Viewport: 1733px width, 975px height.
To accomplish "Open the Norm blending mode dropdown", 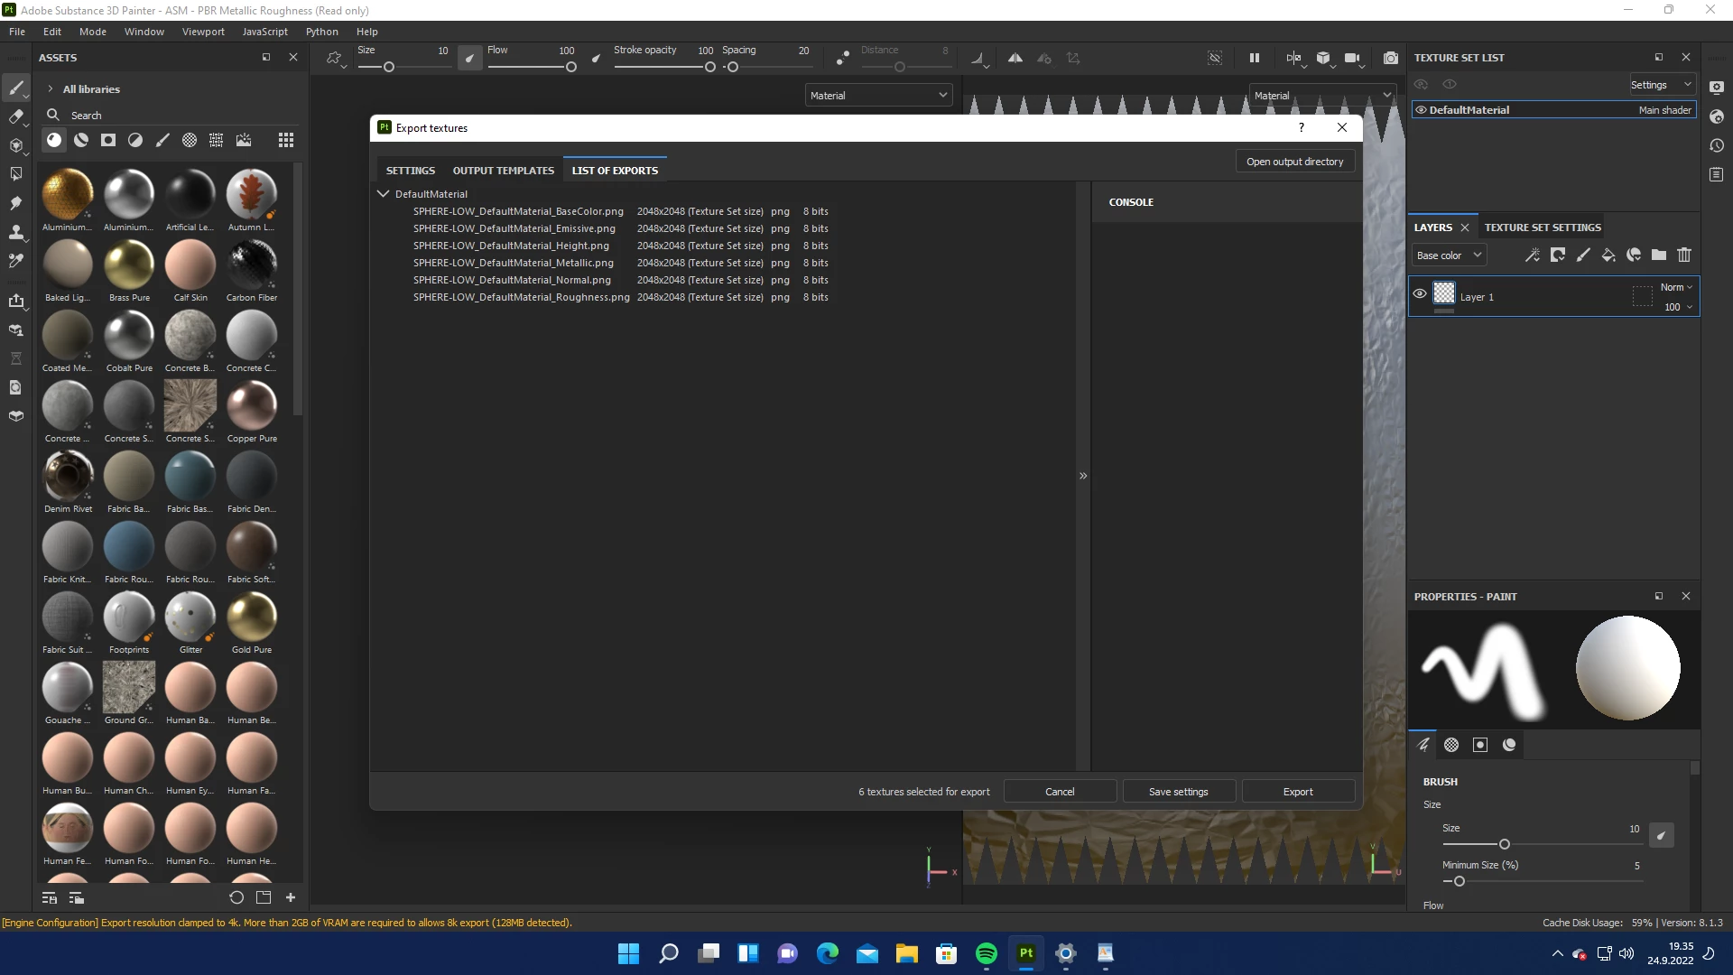I will (1676, 287).
